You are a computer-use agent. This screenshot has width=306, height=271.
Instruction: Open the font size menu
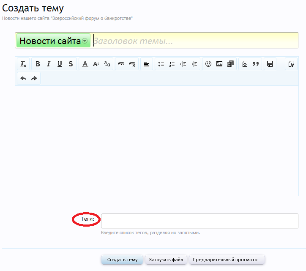coord(96,64)
